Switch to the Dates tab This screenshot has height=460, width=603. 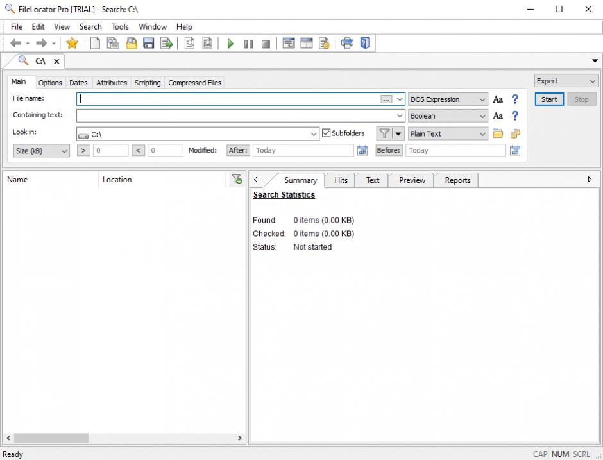78,83
